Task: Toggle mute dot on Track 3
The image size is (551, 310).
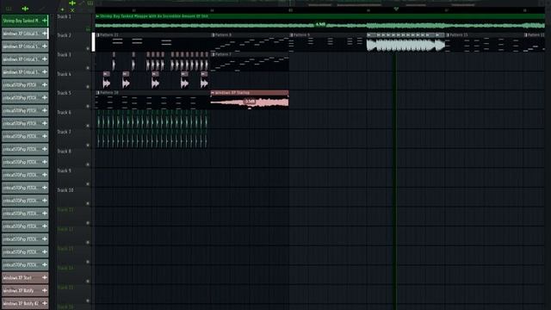Action: (x=88, y=68)
